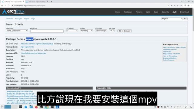The height and width of the screenshot is (109, 194).
Task: Toggle the browser side panel
Action: tap(185, 5)
